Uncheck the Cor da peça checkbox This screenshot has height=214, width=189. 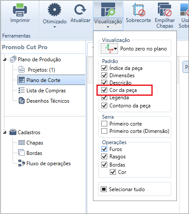click(104, 90)
